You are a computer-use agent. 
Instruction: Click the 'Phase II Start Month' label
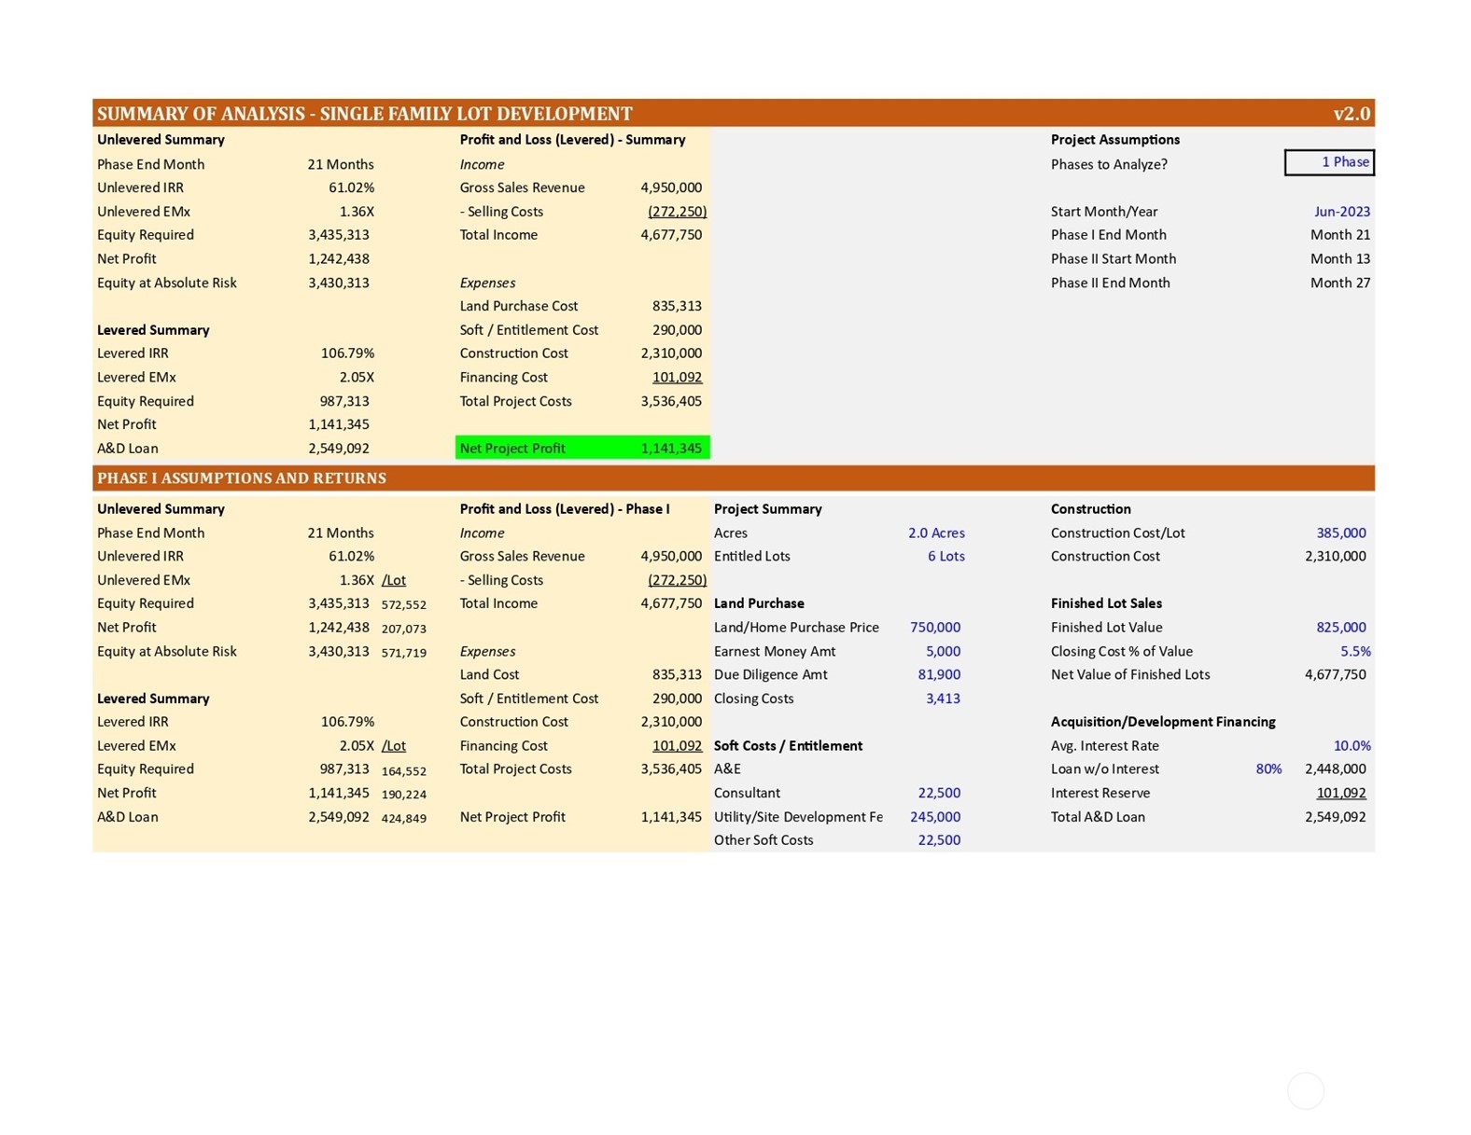click(x=1114, y=259)
